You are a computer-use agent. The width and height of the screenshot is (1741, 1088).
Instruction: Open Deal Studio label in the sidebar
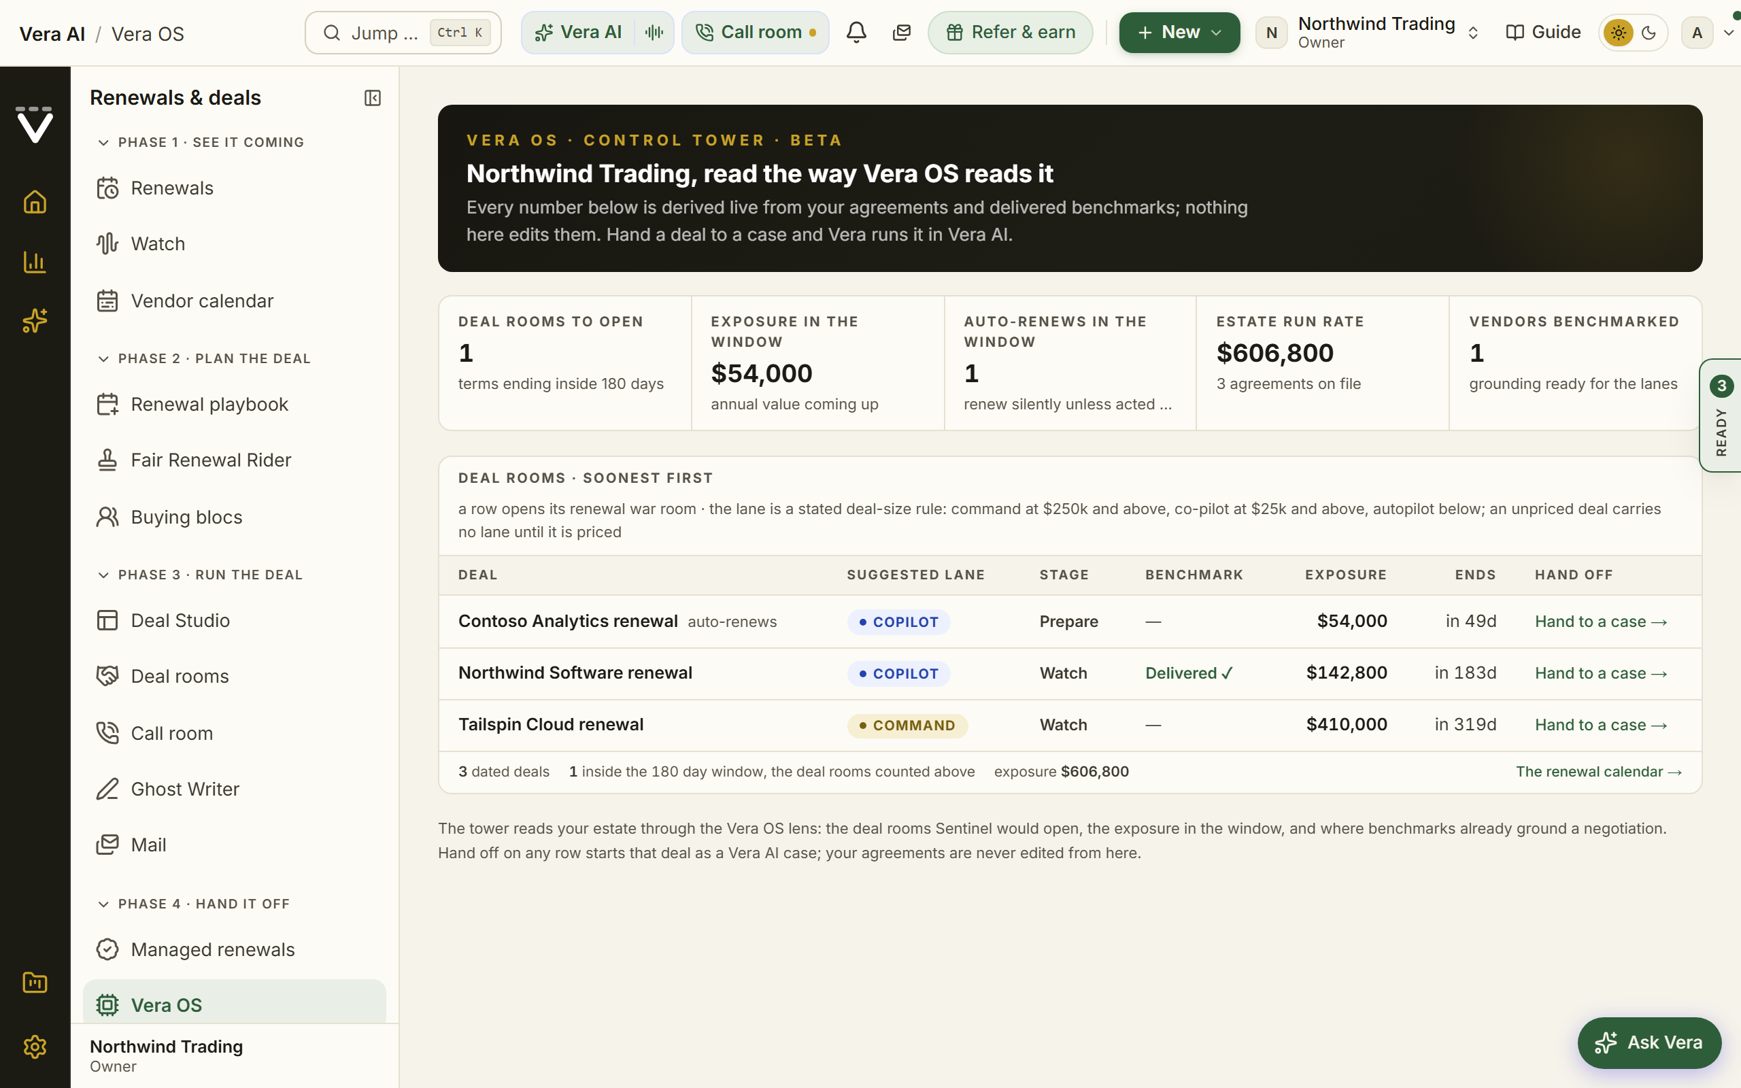[x=181, y=620]
